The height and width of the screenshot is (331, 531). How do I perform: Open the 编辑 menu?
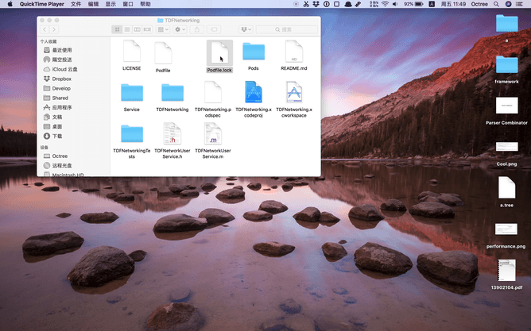tap(93, 4)
